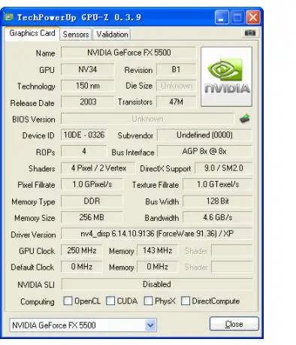
Task: Switch to the Sensors tab
Action: coord(76,35)
